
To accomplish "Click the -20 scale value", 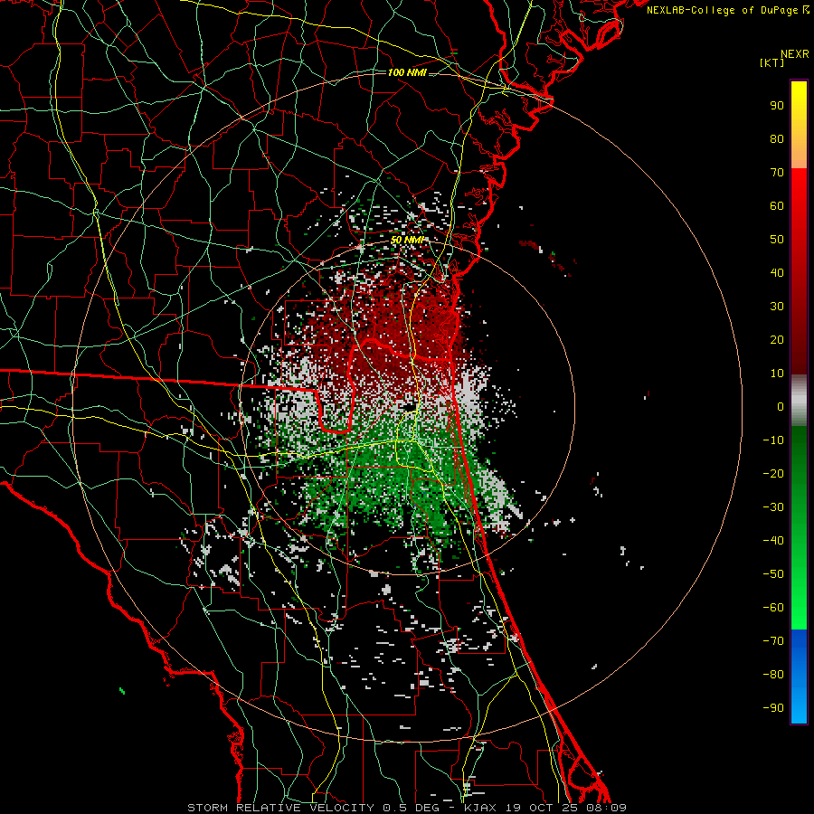I will 773,473.
